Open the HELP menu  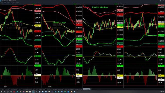(x=18, y=3)
